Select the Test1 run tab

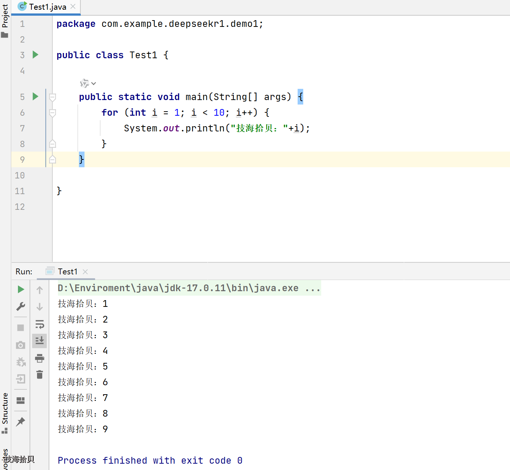pos(67,271)
